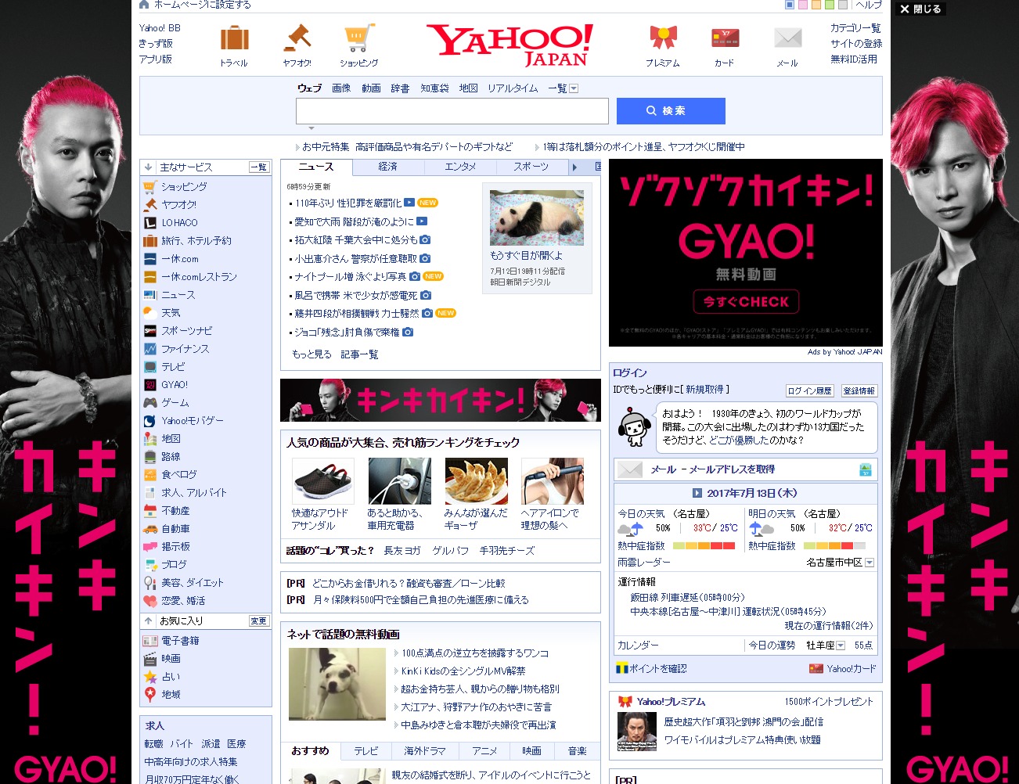
Task: Open ゲーム in the services sidebar
Action: 175,402
